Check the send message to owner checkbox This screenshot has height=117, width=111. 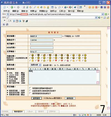tap(30, 93)
